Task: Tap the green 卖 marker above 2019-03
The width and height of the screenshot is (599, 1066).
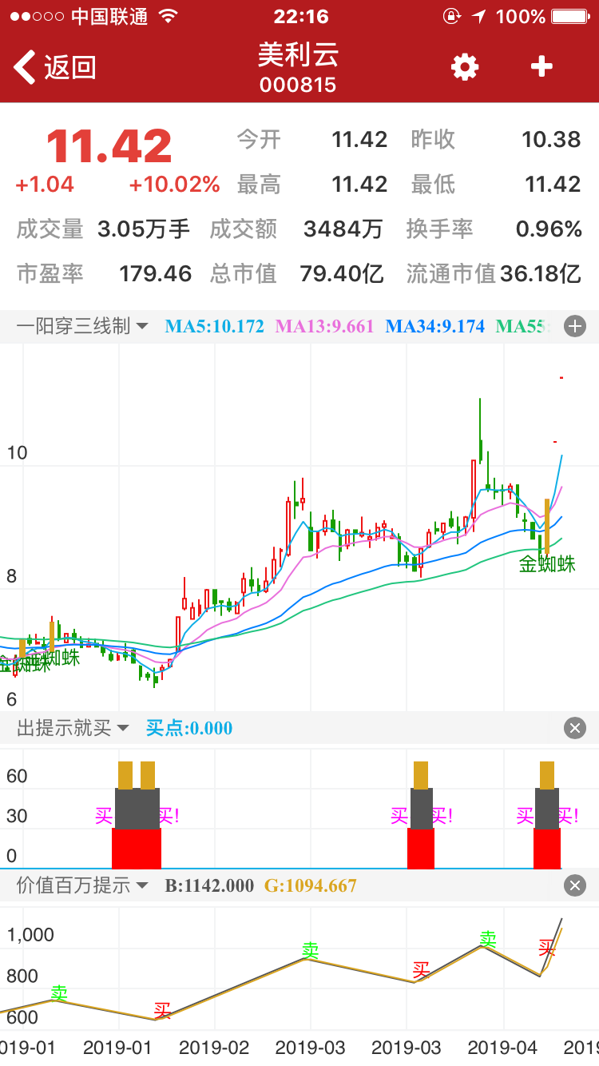Action: click(310, 950)
